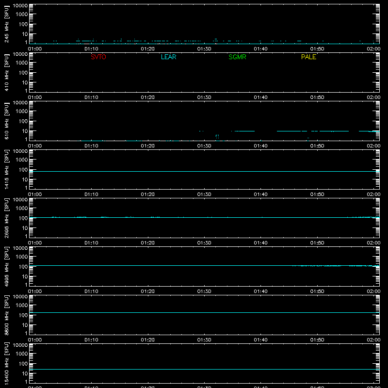Click the 10000 y-axis label of 15400 MHz panel
The image size is (388, 388).
coord(20,345)
